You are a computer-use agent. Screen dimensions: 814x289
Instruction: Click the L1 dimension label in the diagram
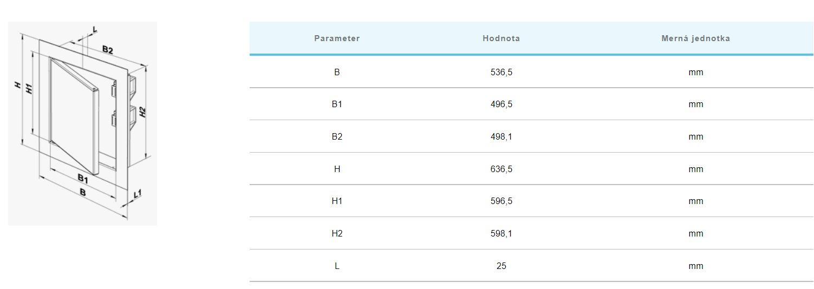click(137, 193)
